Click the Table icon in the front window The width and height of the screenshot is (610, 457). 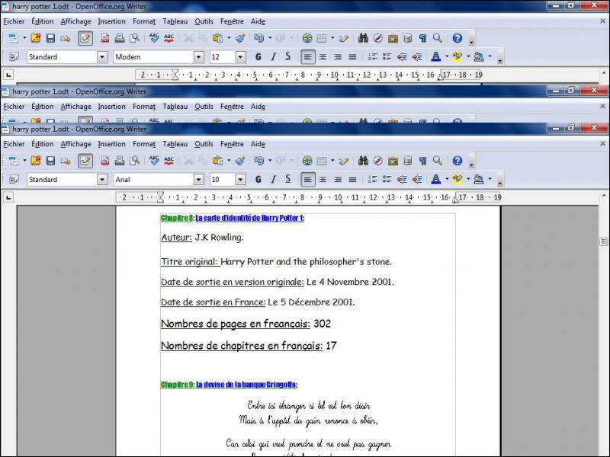click(x=322, y=161)
